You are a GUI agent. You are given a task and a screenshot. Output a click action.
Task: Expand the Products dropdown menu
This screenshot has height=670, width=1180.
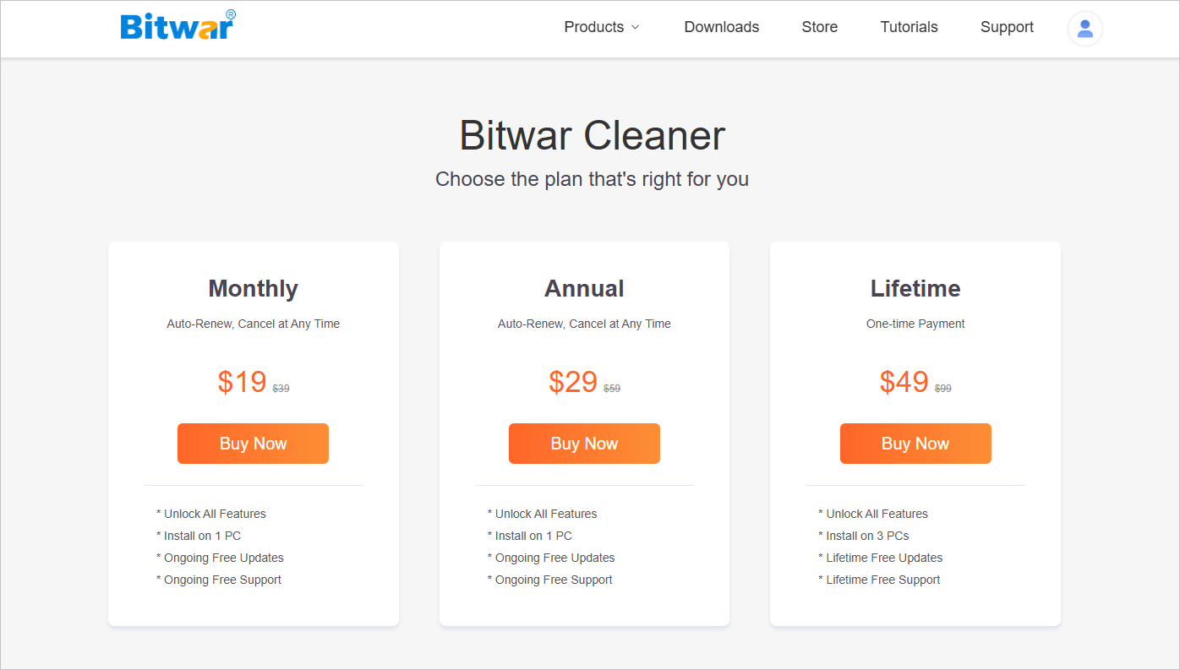602,27
